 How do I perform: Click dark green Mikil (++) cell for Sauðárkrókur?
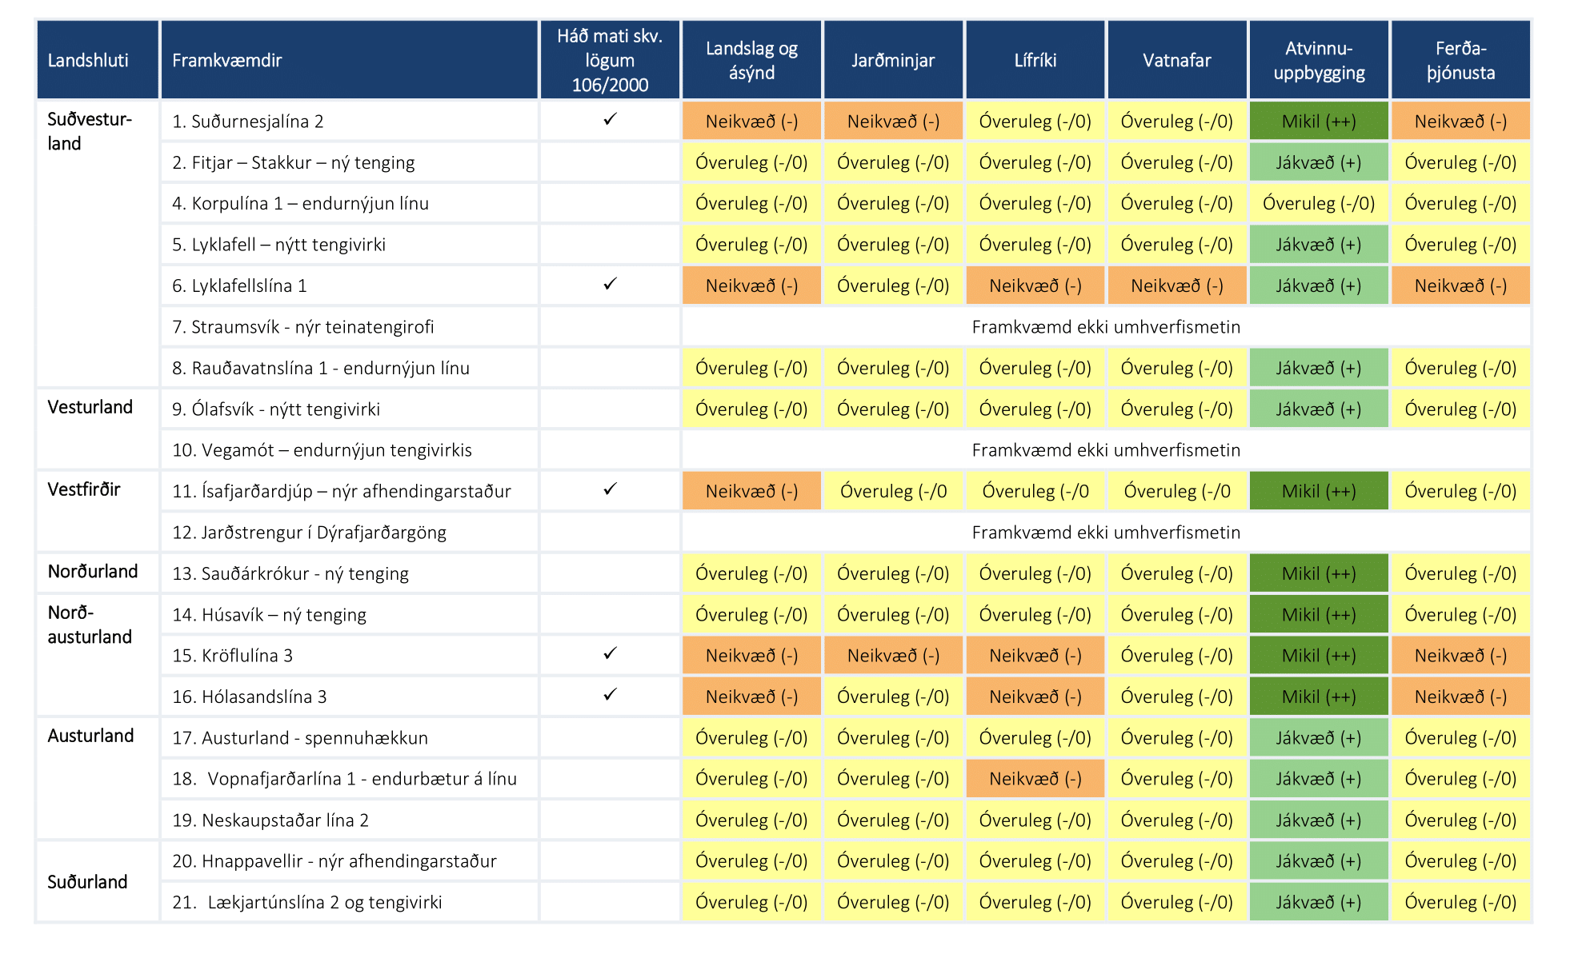click(1318, 573)
